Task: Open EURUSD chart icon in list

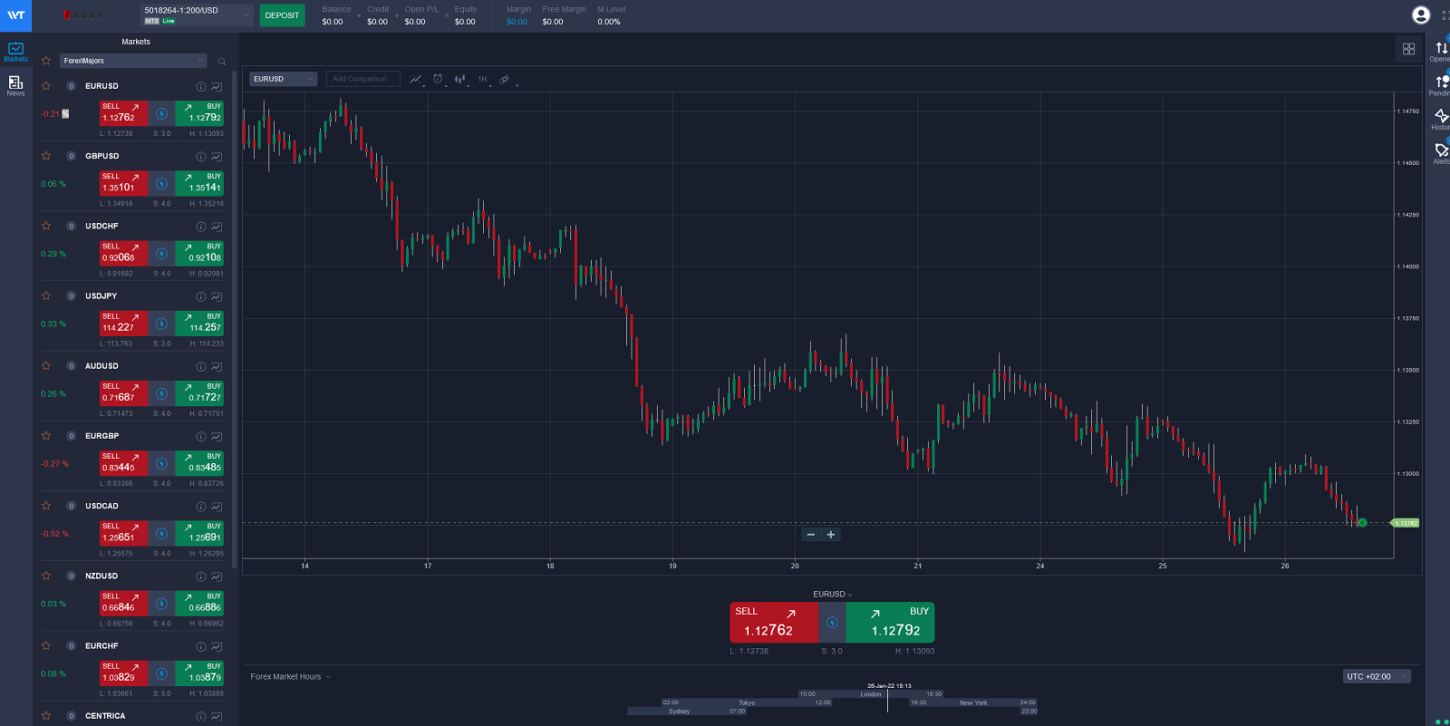Action: tap(217, 87)
